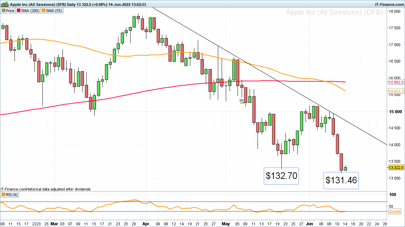This screenshot has width=405, height=227.
Task: Click the 15 000 price axis label
Action: click(395, 111)
